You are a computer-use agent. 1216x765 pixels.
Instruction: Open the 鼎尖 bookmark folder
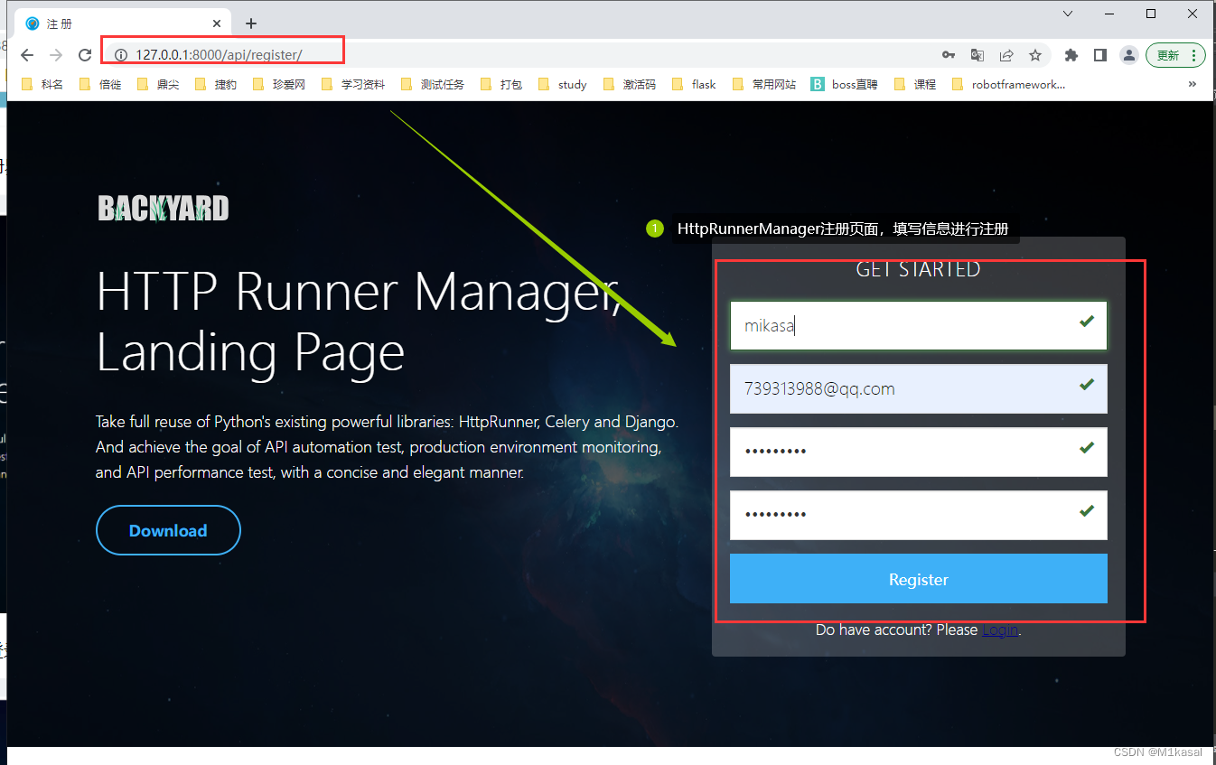[x=158, y=84]
